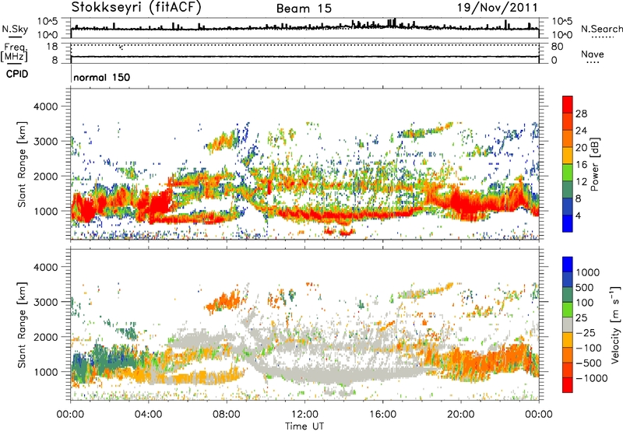Screen dimensions: 623x431
Task: Click the 'Time UT' axis title
Action: click(x=304, y=426)
